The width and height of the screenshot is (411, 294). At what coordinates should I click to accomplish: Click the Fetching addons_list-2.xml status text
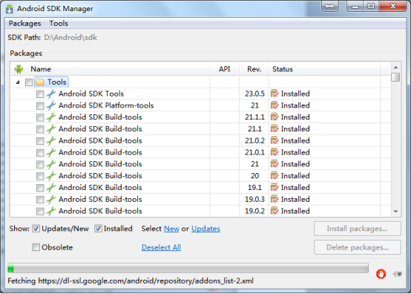pos(131,281)
